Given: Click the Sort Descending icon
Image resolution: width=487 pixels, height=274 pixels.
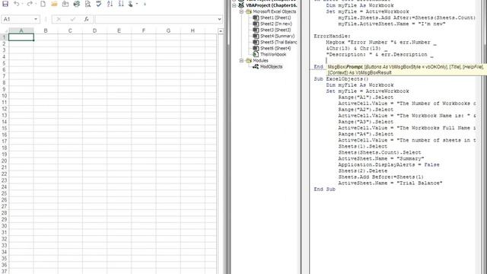Looking at the screenshot, I should (121, 4).
